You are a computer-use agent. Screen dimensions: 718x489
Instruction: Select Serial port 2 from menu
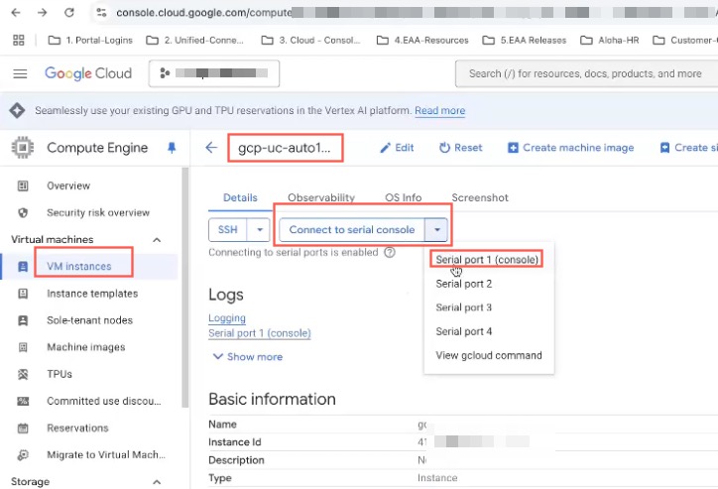click(x=464, y=284)
